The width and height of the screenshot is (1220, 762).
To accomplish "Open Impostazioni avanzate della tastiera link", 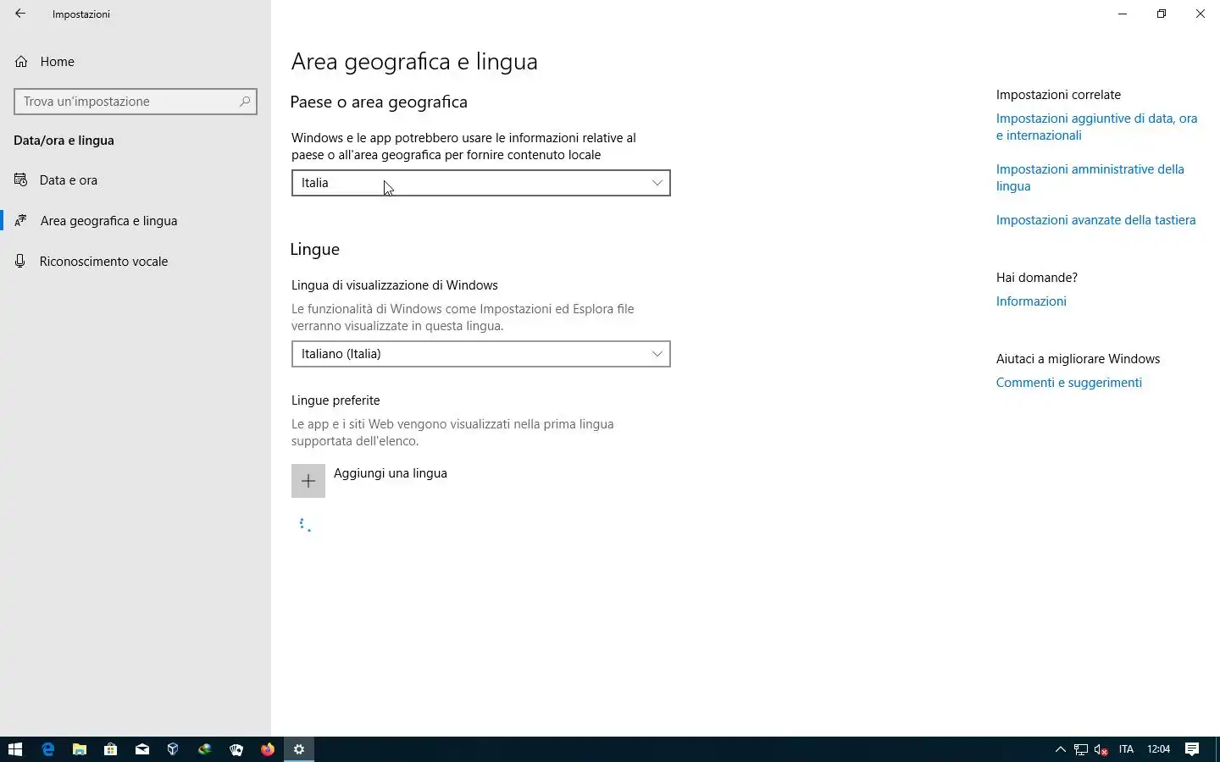I will click(1095, 220).
